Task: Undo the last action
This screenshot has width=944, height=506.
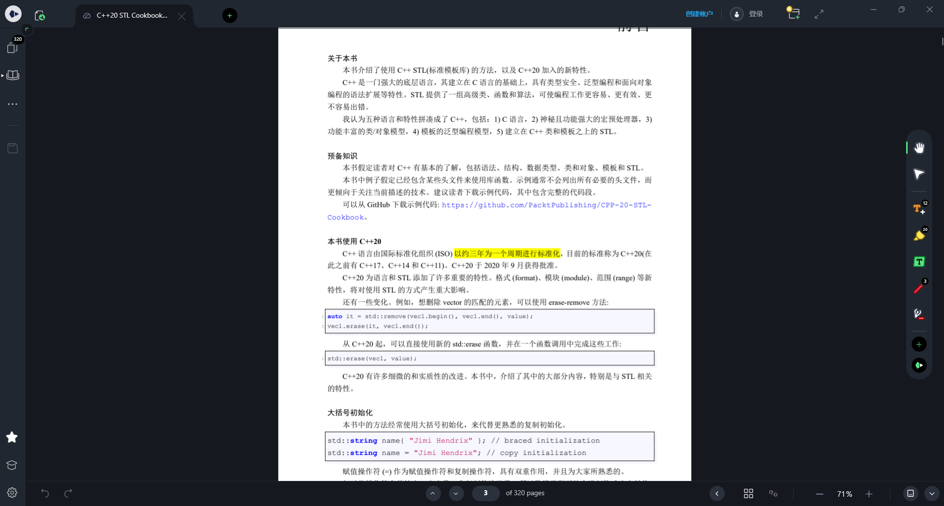Action: tap(45, 493)
